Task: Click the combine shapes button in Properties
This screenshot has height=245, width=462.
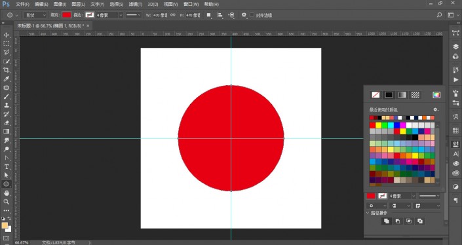Action: pos(386,221)
